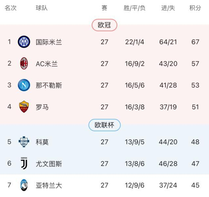This screenshot has height=197, width=209.
Task: Click the Napoli club crest
Action: tap(24, 85)
